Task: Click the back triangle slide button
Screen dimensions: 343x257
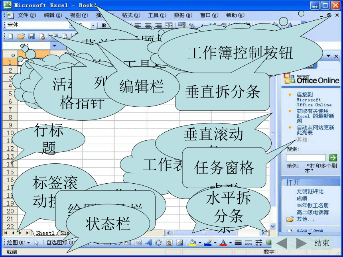Action: (282, 243)
